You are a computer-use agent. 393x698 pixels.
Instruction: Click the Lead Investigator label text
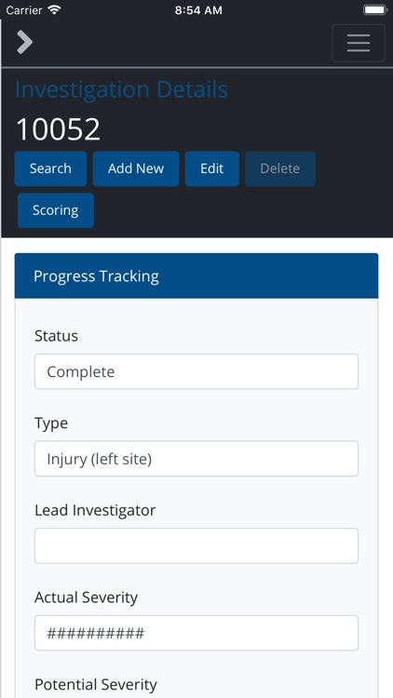pyautogui.click(x=95, y=510)
